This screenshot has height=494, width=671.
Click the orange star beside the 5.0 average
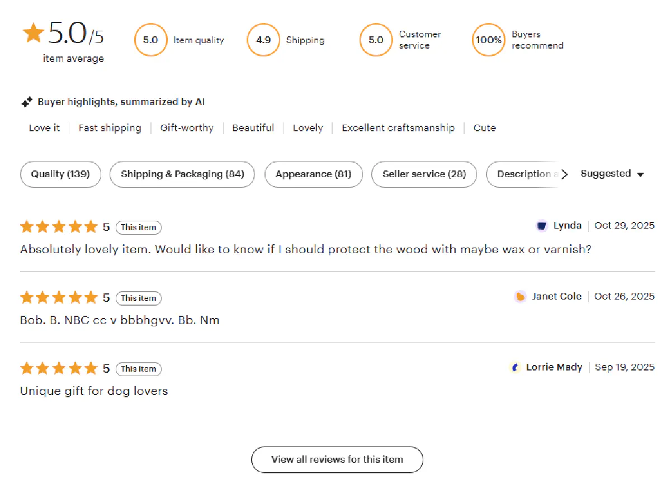[33, 33]
